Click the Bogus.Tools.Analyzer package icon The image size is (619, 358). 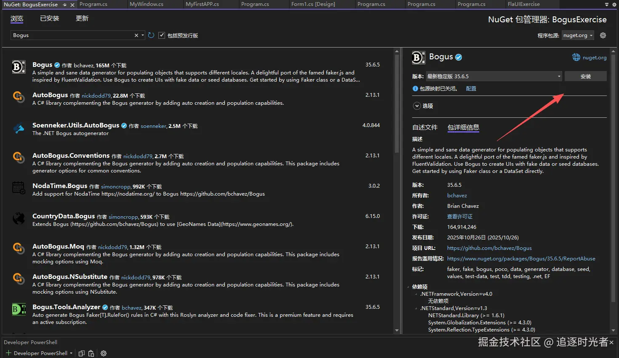(x=19, y=309)
